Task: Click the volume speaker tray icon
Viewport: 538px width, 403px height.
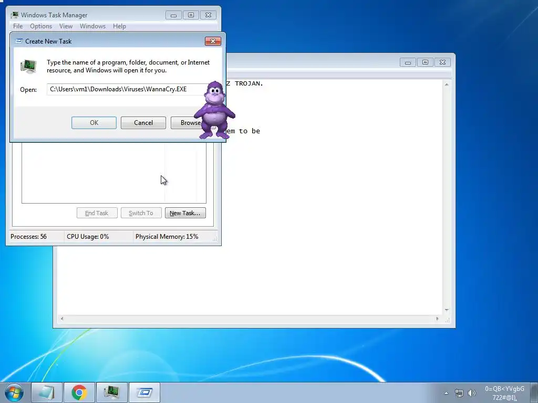Action: [x=472, y=393]
